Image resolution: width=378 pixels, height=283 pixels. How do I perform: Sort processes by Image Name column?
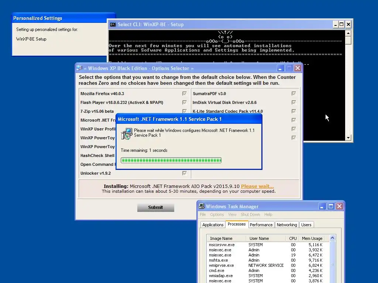pyautogui.click(x=226, y=238)
